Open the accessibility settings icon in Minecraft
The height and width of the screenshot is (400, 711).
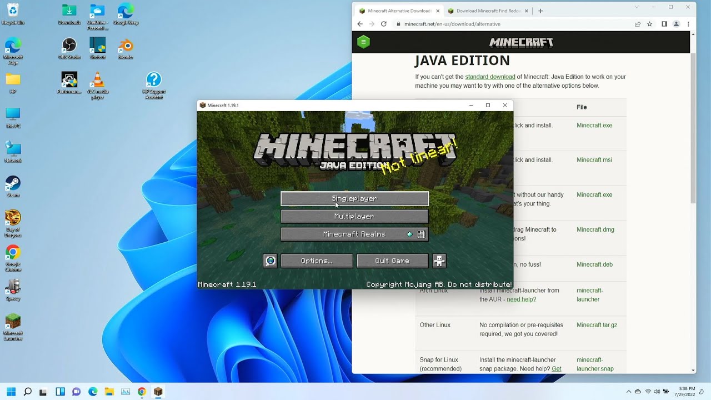(439, 261)
